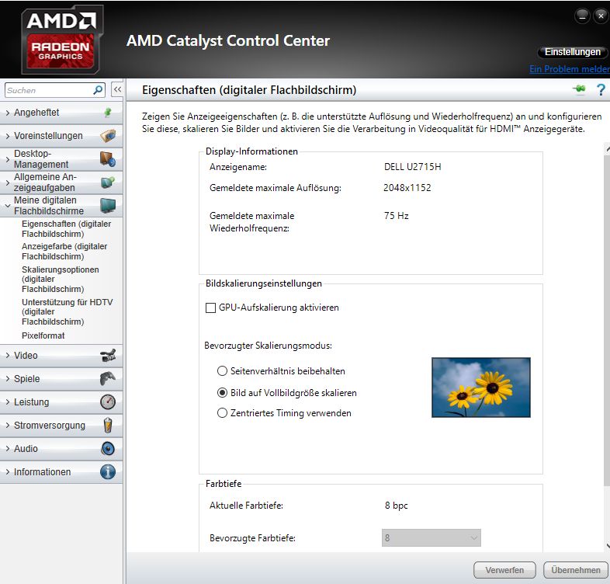Image resolution: width=610 pixels, height=584 pixels.
Task: Click the Einstellungen button
Action: click(572, 52)
